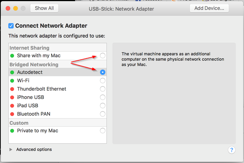Image resolution: width=244 pixels, height=163 pixels.
Task: Choose the iPhone USB radio button
Action: click(x=102, y=97)
